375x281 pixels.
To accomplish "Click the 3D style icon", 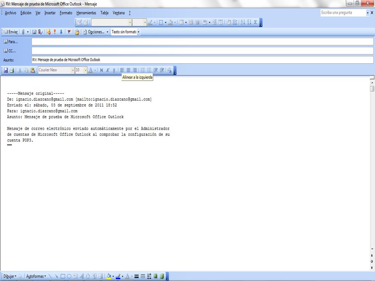I will tap(162, 276).
